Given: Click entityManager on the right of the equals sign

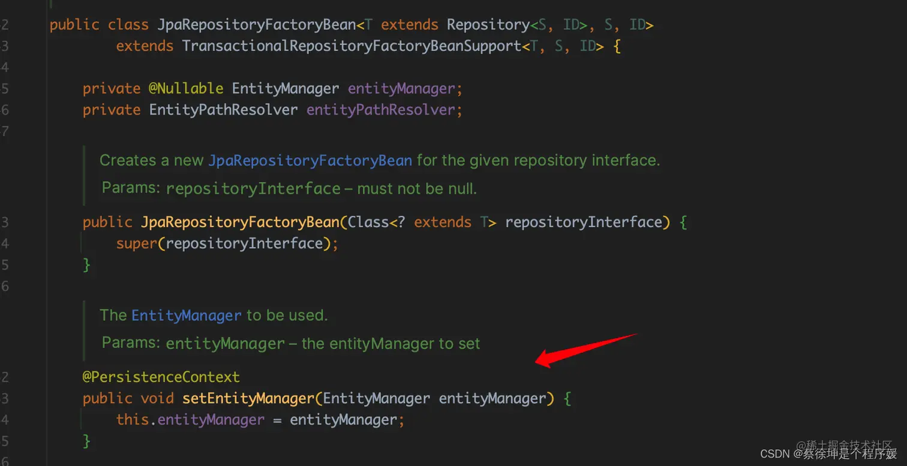Looking at the screenshot, I should 344,419.
